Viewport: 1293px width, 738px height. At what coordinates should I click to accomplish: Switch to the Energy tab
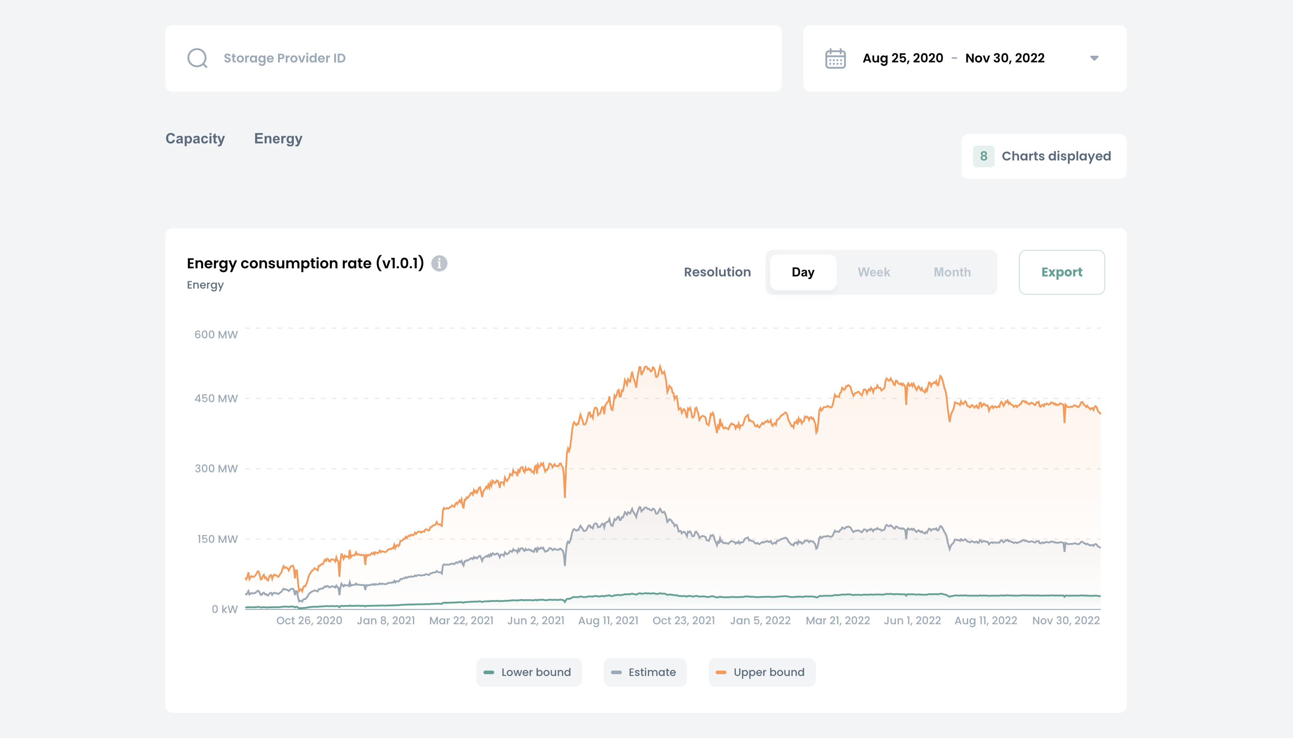(x=278, y=138)
